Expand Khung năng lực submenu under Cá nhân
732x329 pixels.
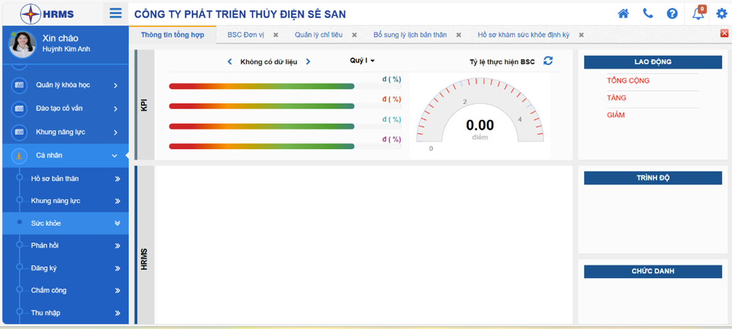pos(117,201)
